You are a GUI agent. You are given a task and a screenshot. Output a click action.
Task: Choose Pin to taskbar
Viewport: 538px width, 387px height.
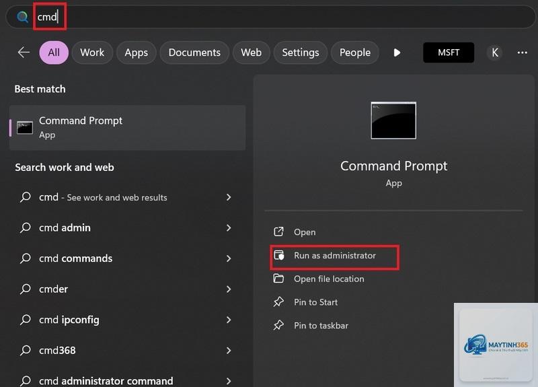click(x=321, y=326)
